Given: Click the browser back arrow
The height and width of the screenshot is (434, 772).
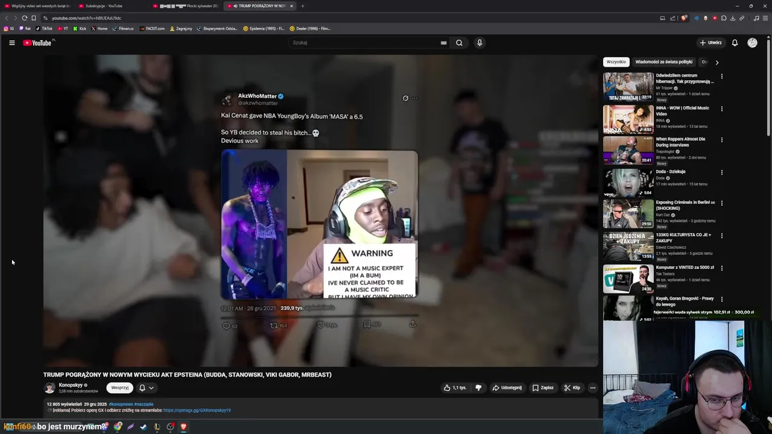Looking at the screenshot, I should click(x=7, y=18).
